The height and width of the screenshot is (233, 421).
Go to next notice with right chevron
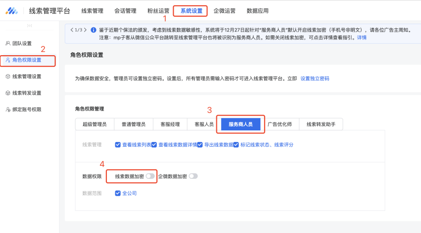click(x=85, y=30)
